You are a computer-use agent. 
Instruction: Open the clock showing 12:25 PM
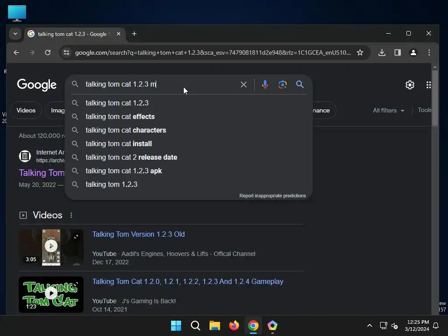tap(417, 325)
